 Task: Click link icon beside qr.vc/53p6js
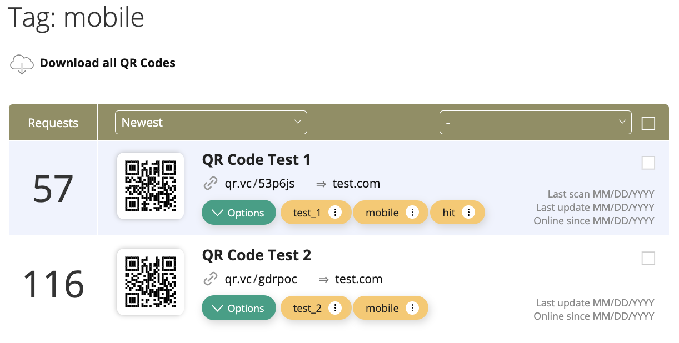(211, 184)
